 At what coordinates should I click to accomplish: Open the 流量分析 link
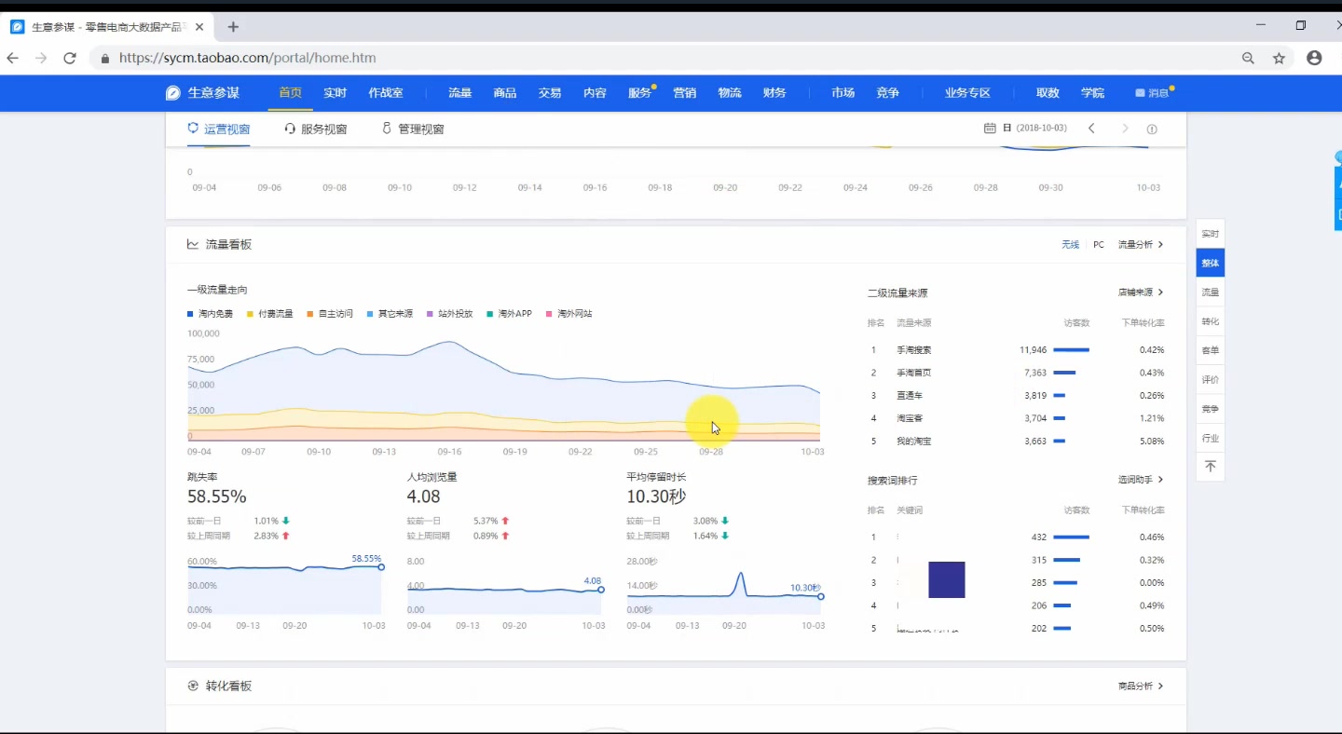coord(1141,244)
